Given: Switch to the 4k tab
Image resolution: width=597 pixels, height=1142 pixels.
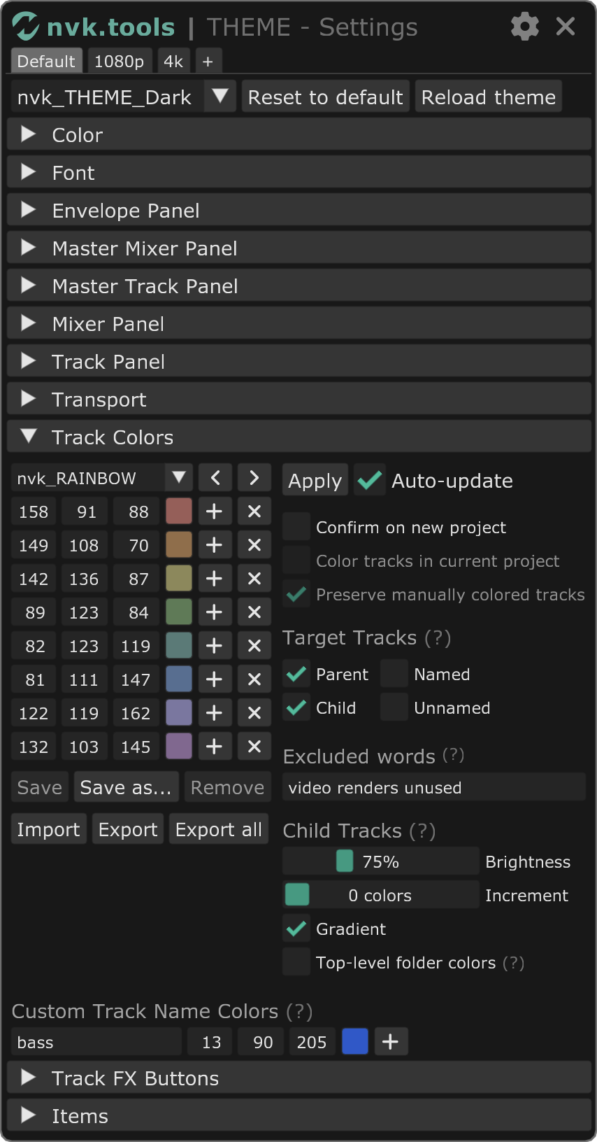Looking at the screenshot, I should point(173,61).
